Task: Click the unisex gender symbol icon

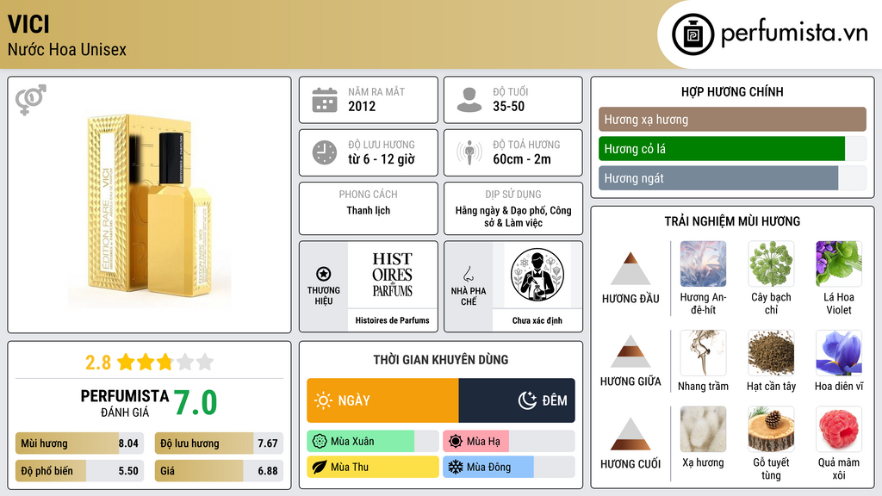Action: (31, 100)
